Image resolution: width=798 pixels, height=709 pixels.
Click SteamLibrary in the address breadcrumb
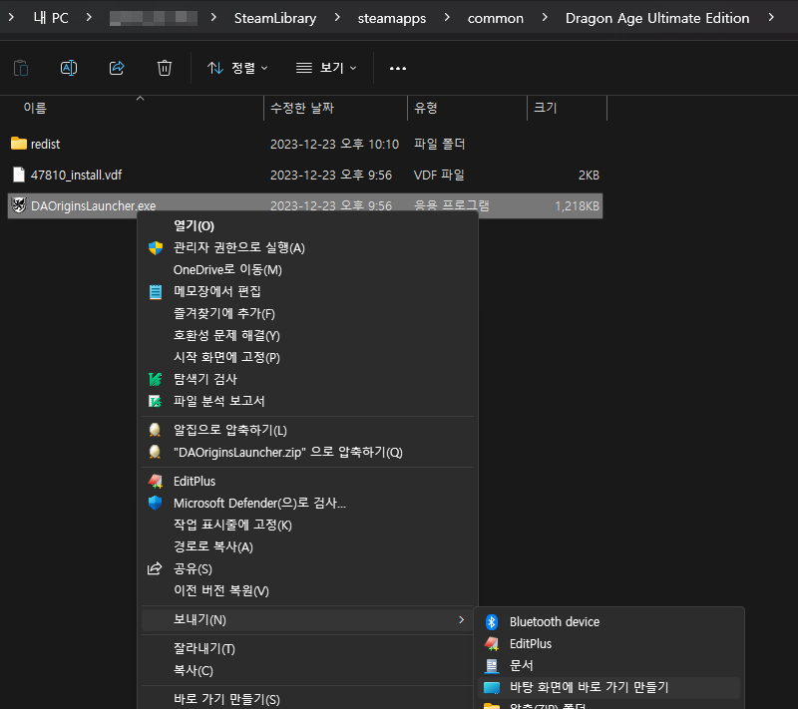point(275,18)
